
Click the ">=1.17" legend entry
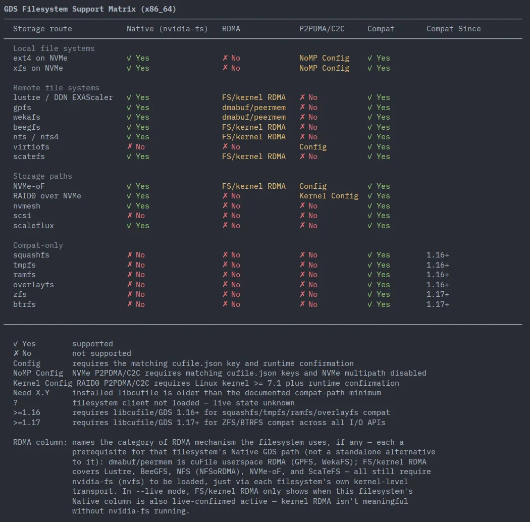(x=27, y=423)
